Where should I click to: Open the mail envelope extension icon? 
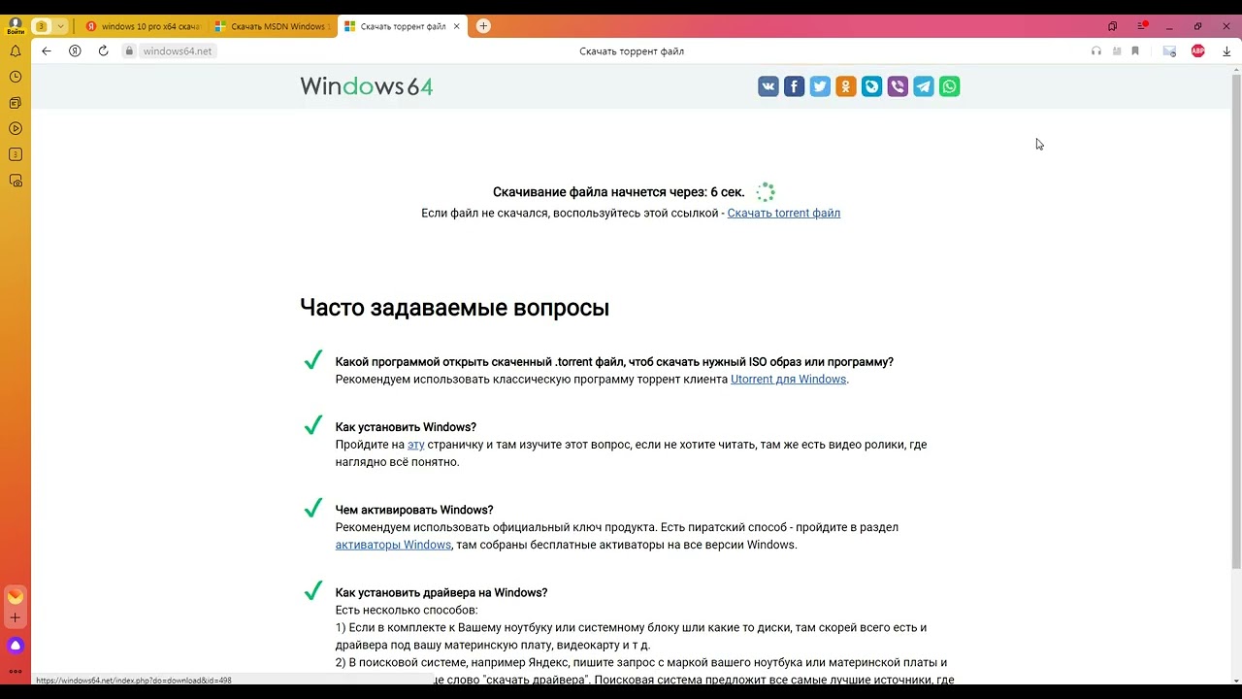pos(1169,51)
